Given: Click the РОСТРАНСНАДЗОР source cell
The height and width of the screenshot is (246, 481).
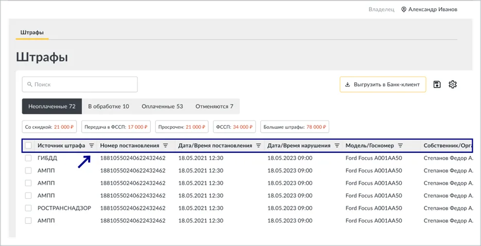Looking at the screenshot, I should [64, 208].
